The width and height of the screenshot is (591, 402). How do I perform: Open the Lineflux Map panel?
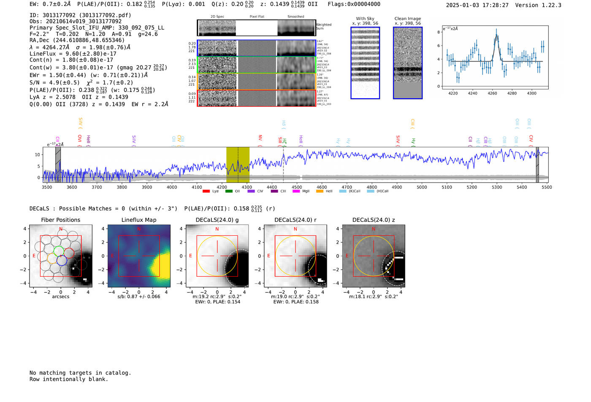[x=139, y=256]
